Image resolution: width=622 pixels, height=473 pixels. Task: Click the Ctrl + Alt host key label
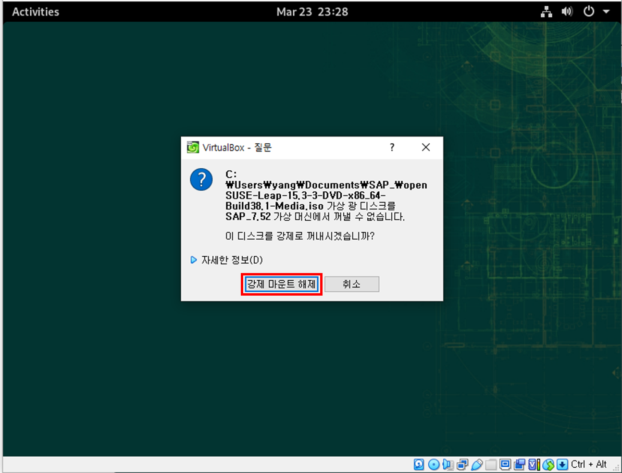tap(588, 464)
